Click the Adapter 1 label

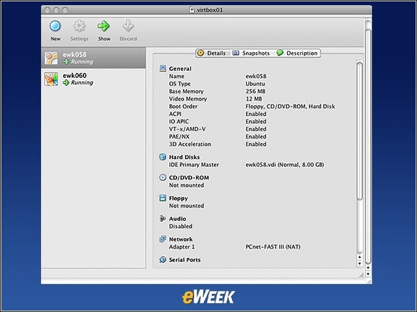182,247
